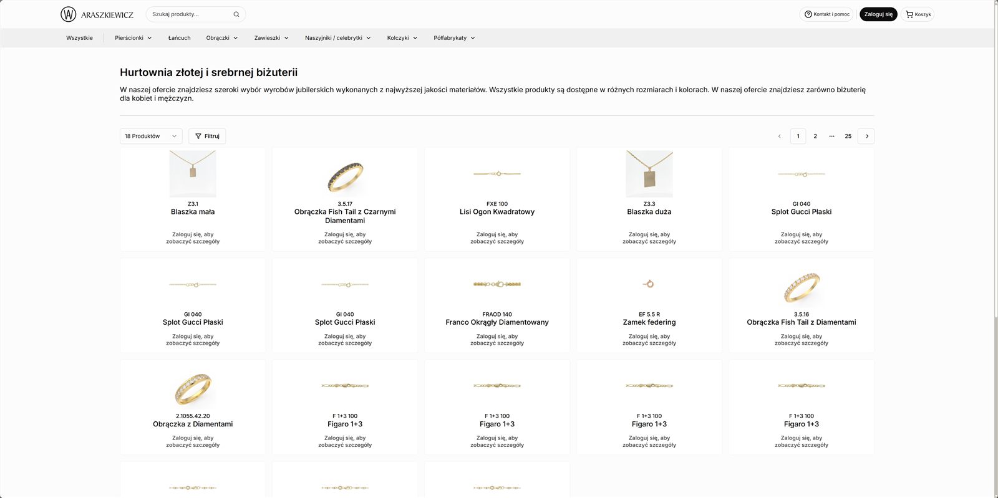Screen dimensions: 998x498
Task: Go to previous page arrow in pagination
Action: coord(779,136)
